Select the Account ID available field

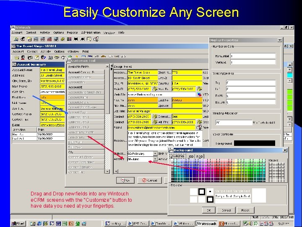(x=86, y=87)
